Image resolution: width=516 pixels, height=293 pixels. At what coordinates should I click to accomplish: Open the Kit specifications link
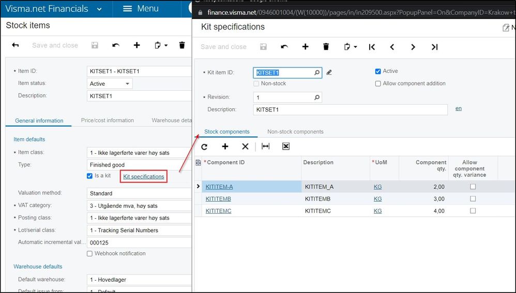click(144, 176)
